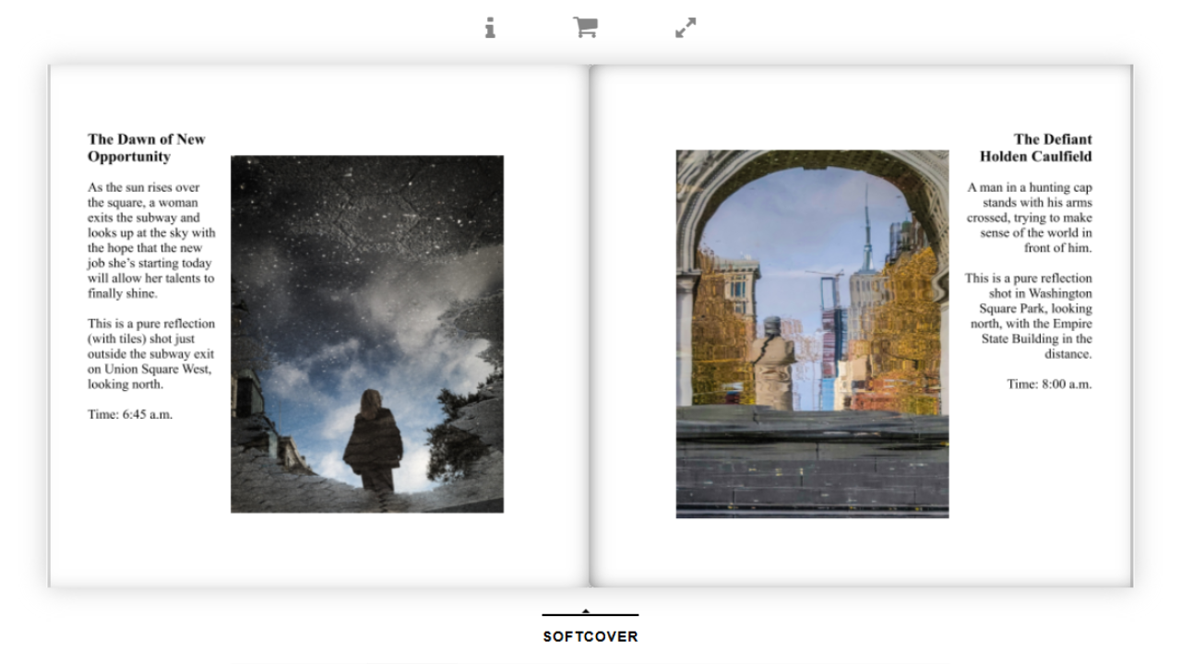Click the Washington Square Arch photo
The height and width of the screenshot is (664, 1181).
point(812,334)
